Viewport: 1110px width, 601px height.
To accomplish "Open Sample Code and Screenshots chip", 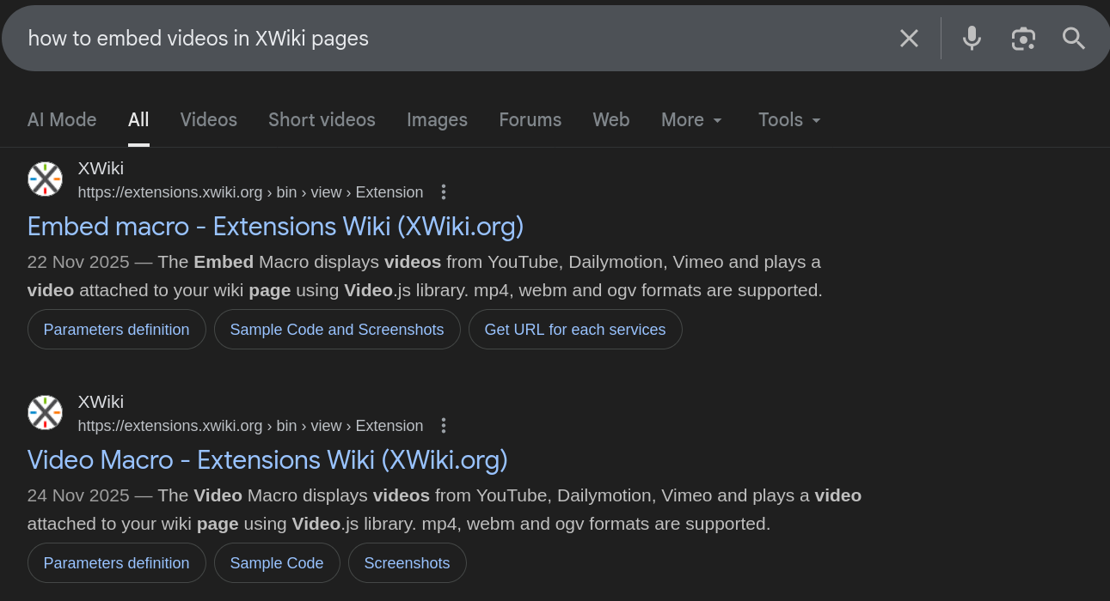I will [x=337, y=330].
